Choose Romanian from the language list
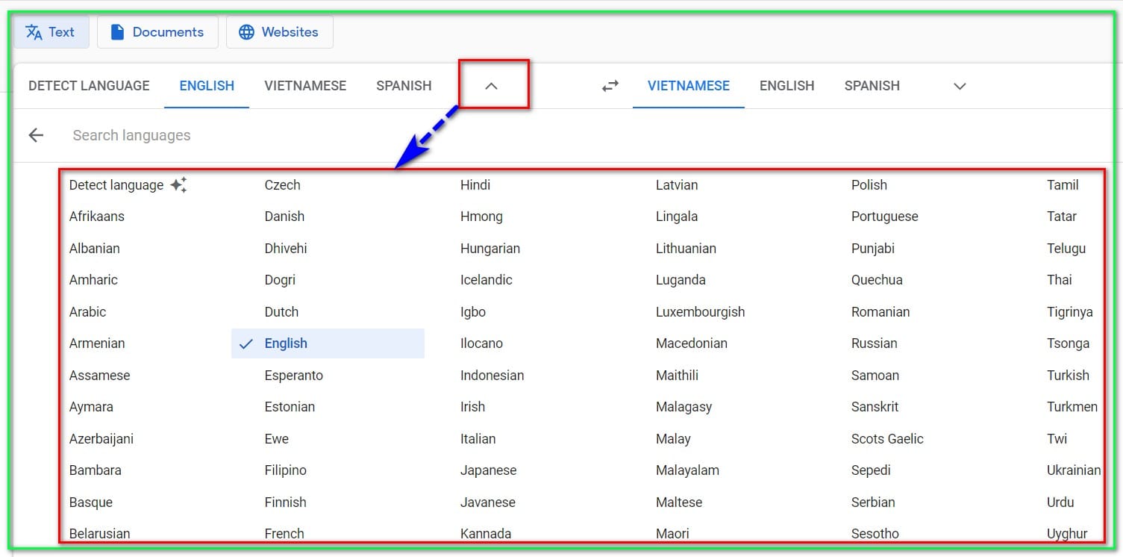 click(x=880, y=312)
